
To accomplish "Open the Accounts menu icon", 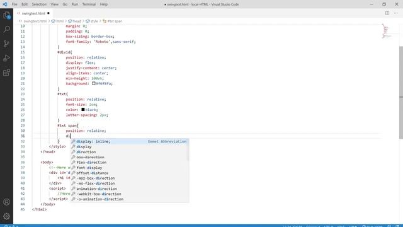I will 6,202.
